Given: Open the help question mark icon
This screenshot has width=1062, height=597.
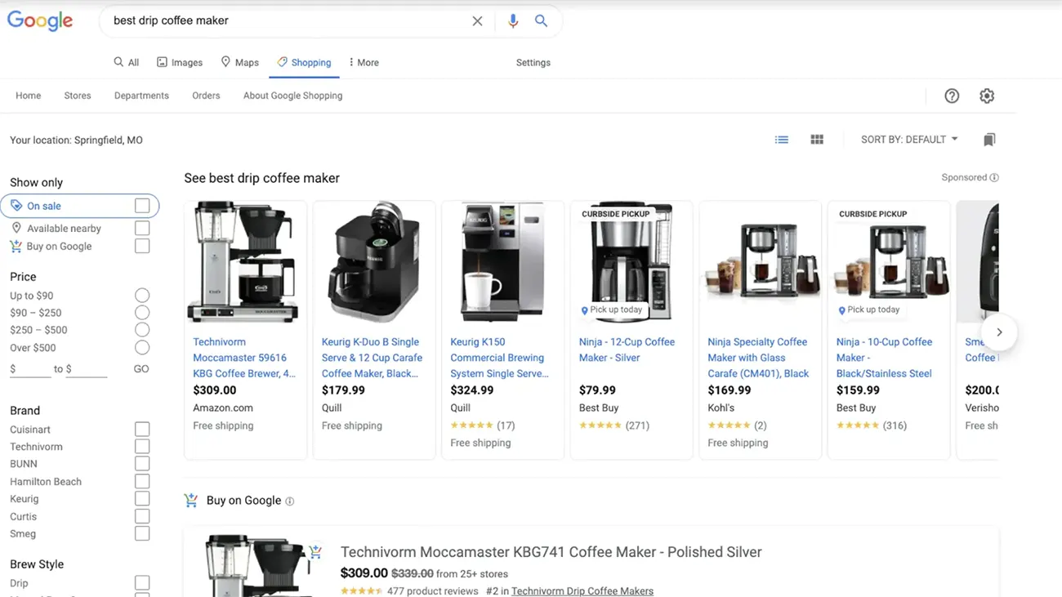Looking at the screenshot, I should (x=952, y=96).
